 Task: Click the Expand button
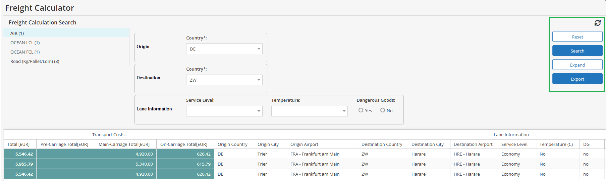pyautogui.click(x=577, y=65)
